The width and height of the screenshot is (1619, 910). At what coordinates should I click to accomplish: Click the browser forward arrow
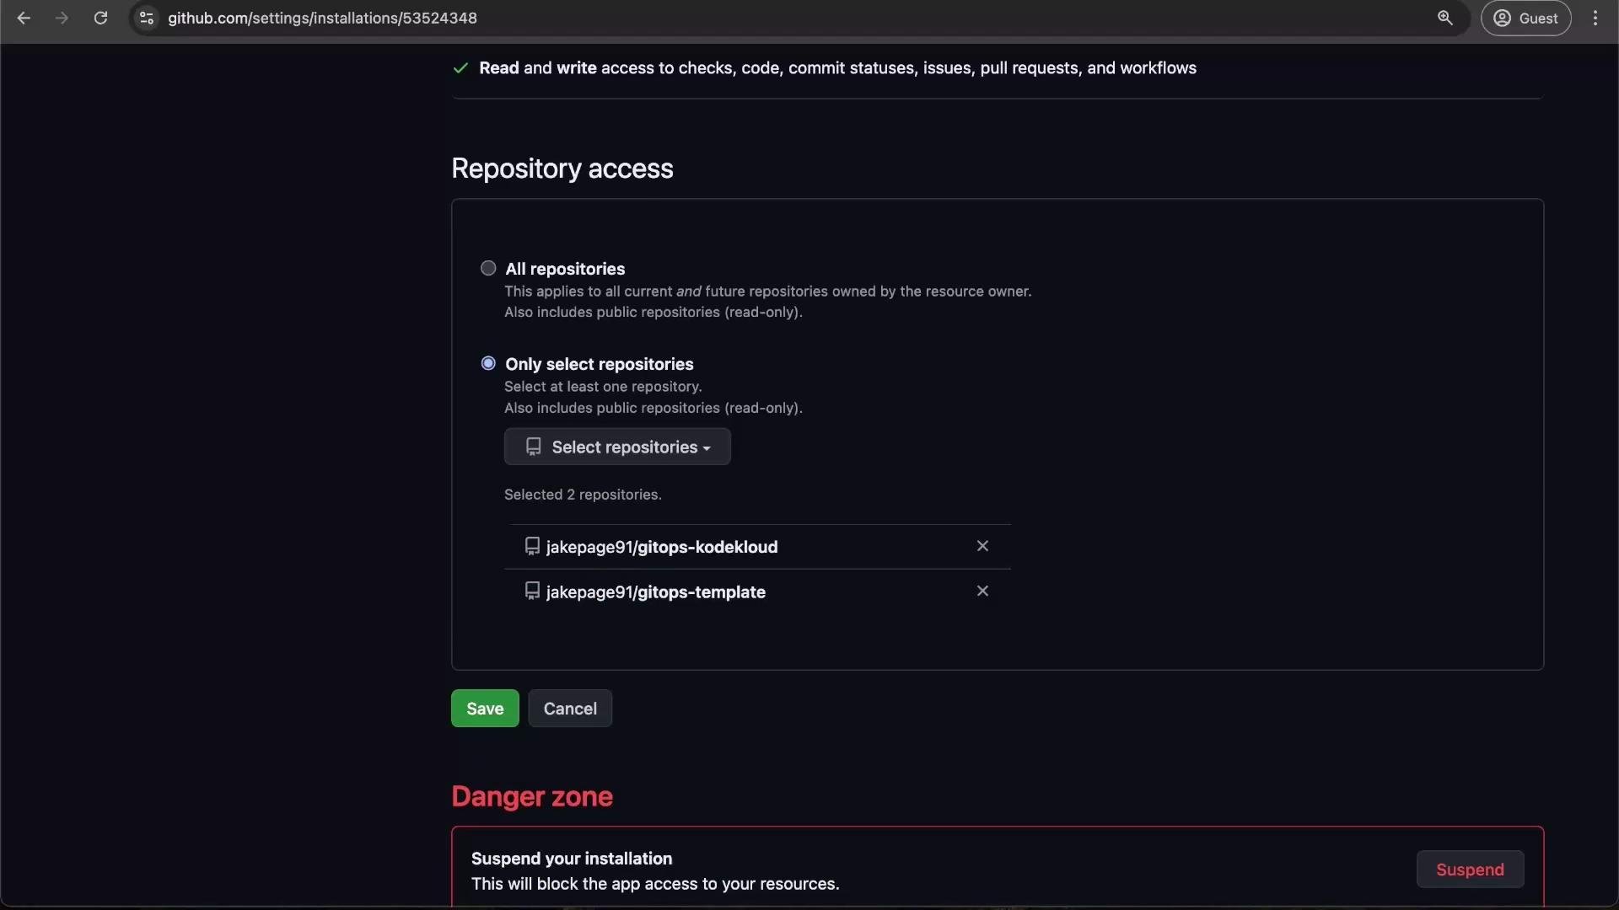[62, 18]
